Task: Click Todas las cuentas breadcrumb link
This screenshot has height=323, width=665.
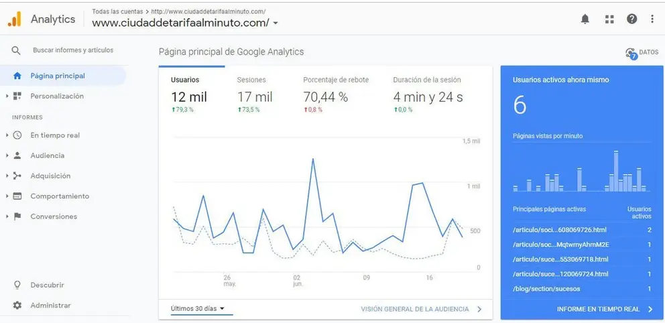Action: tap(117, 11)
